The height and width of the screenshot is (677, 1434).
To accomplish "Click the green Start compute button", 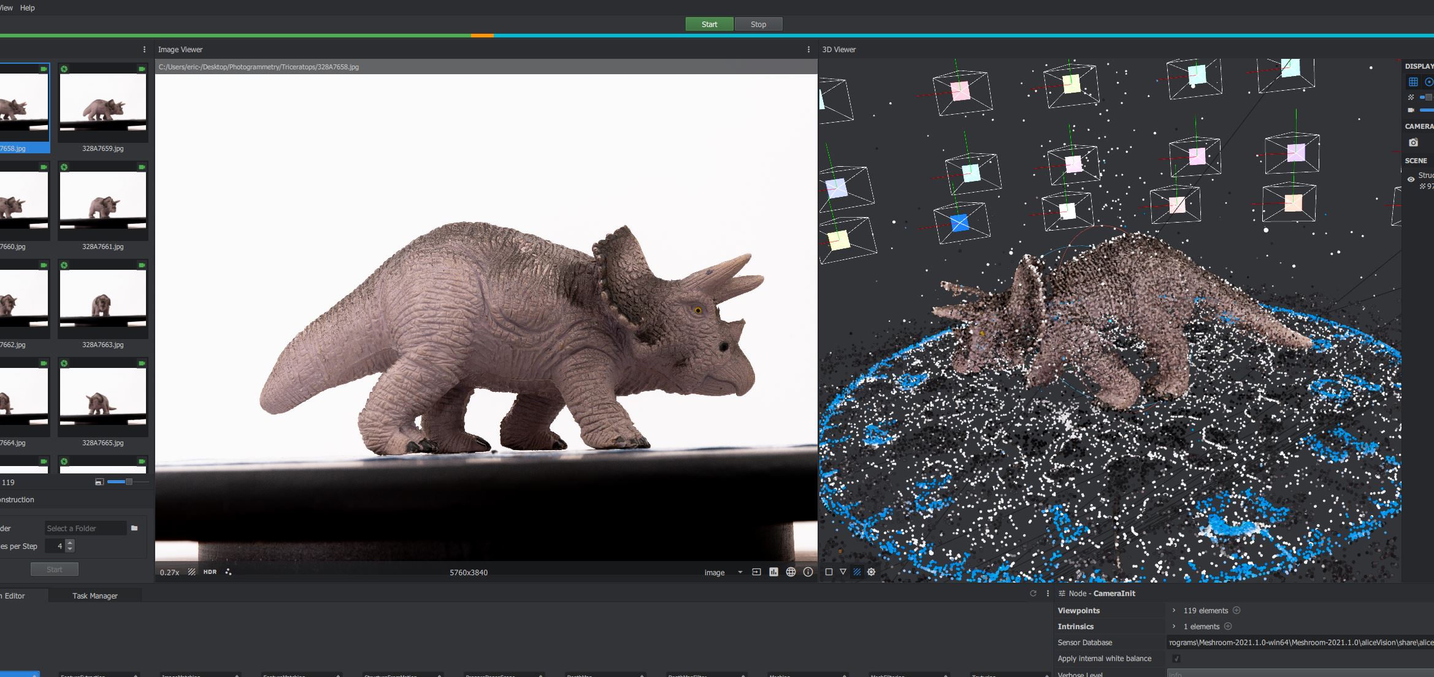I will [709, 24].
